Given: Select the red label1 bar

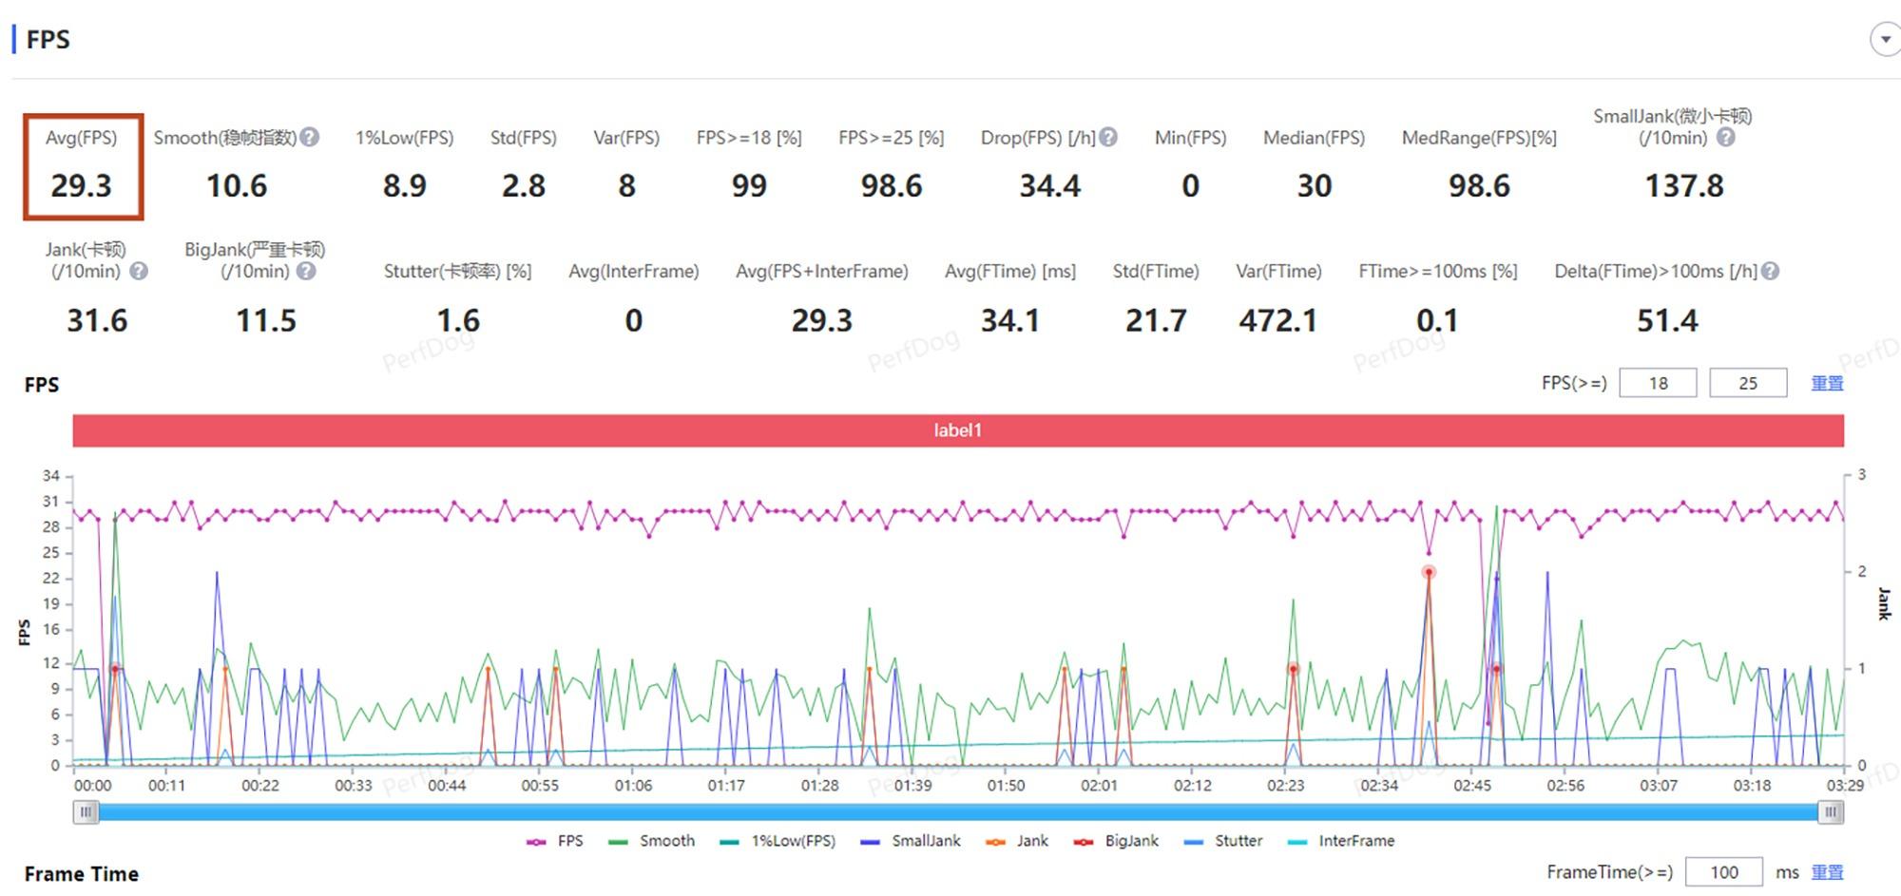Looking at the screenshot, I should [x=958, y=430].
